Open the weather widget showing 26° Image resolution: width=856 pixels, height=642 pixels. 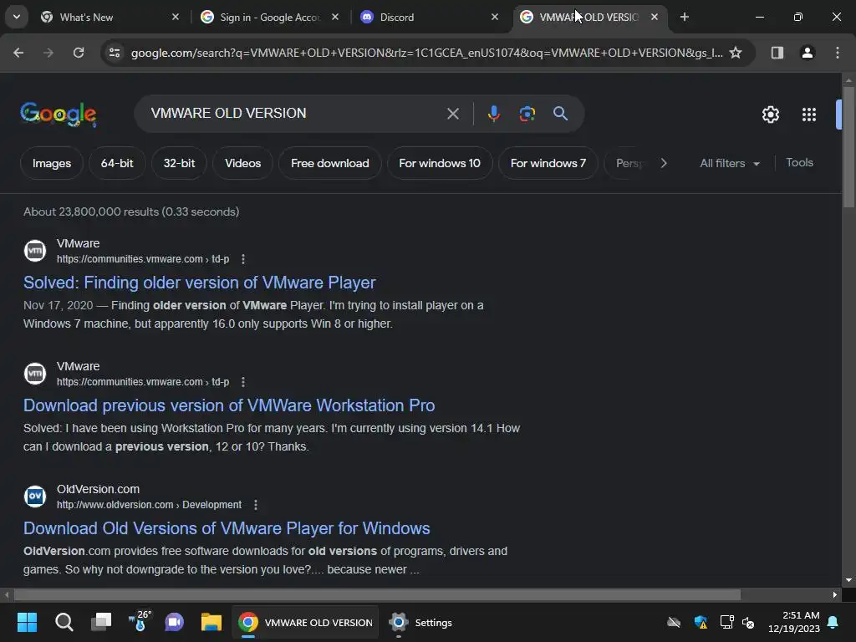(140, 621)
